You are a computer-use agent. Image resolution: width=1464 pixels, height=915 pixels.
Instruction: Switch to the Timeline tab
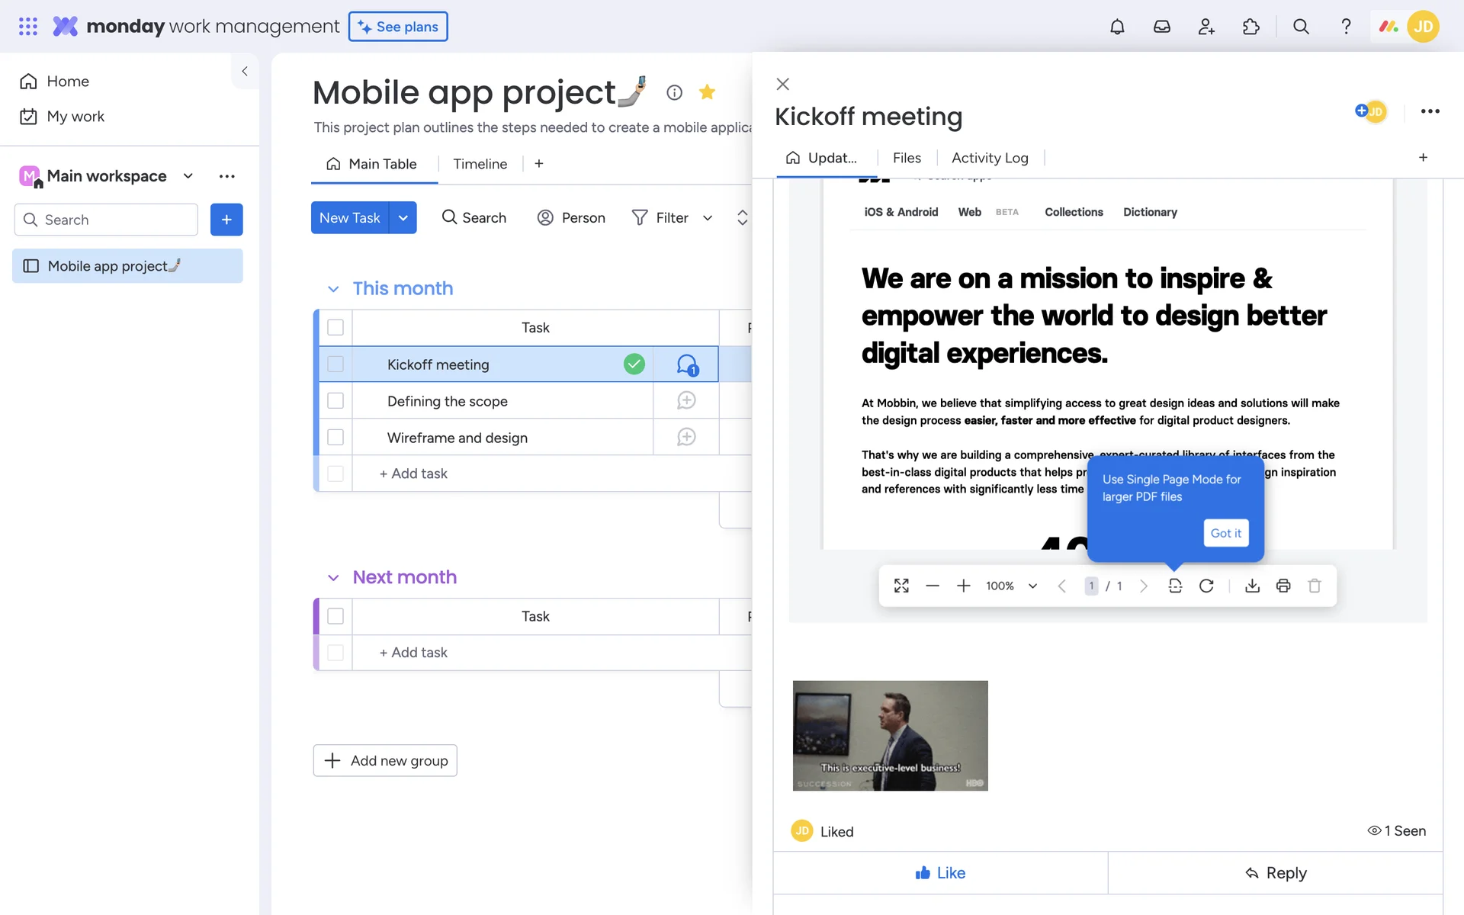click(480, 164)
